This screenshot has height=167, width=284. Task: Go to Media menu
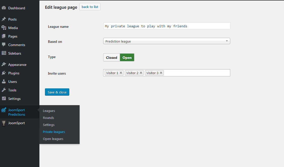[x=13, y=28]
